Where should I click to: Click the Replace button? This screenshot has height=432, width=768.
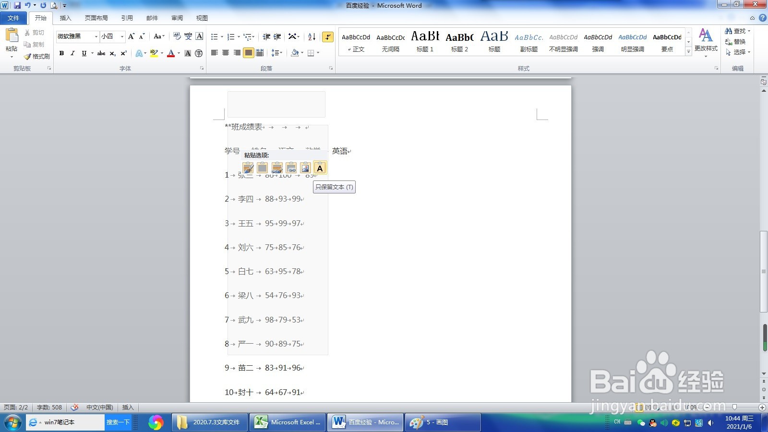pos(735,41)
